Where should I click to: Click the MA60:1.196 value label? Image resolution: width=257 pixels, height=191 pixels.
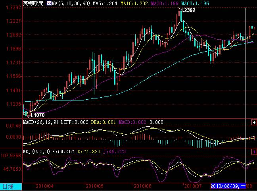[195, 4]
